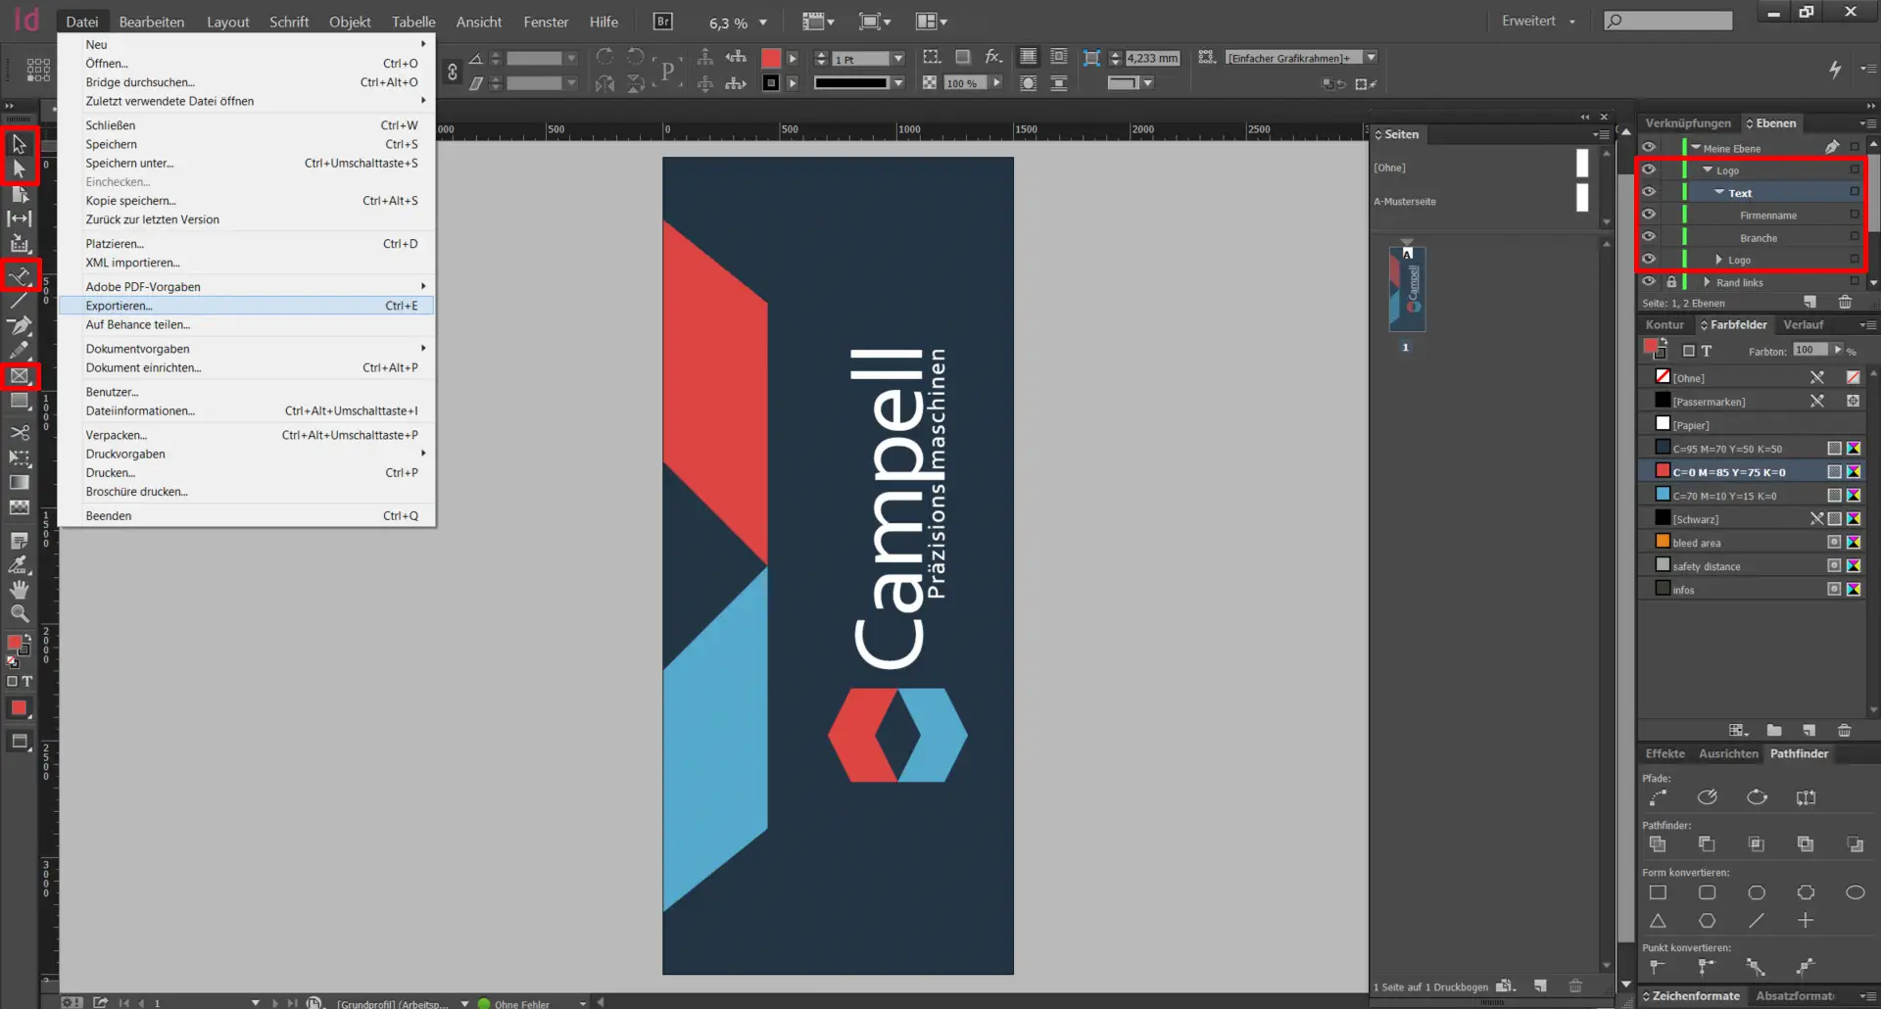Viewport: 1881px width, 1009px height.
Task: Convert shape to ellipse in Pathfinder
Action: pos(1855,892)
